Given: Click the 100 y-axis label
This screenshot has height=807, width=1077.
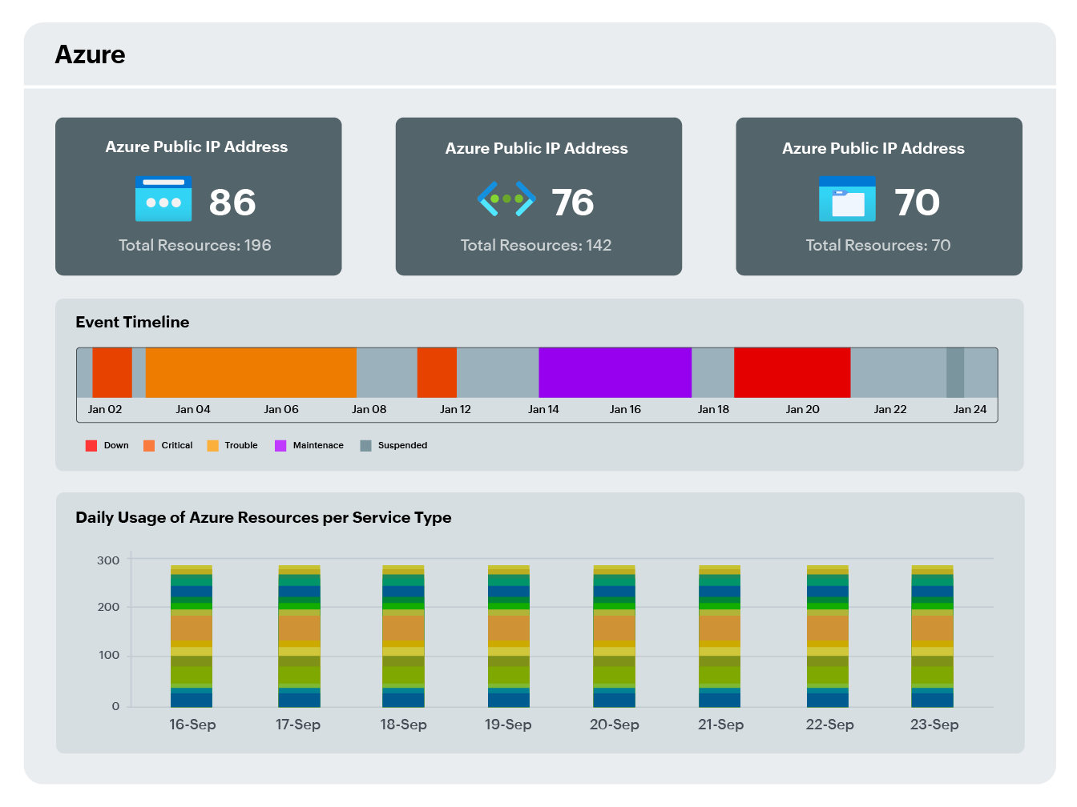Looking at the screenshot, I should (109, 656).
